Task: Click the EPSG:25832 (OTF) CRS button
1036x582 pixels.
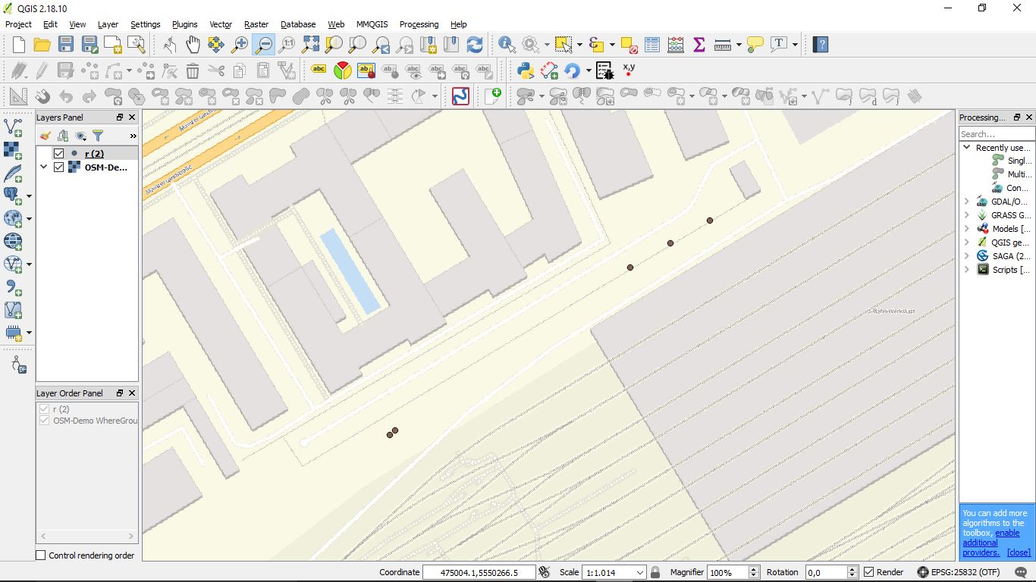Action: pyautogui.click(x=959, y=572)
